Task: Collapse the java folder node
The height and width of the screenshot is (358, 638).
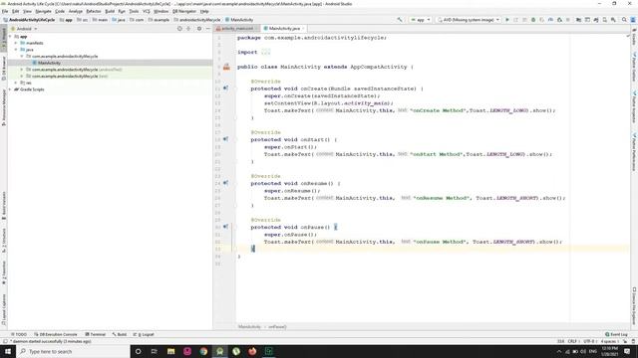Action: click(16, 50)
